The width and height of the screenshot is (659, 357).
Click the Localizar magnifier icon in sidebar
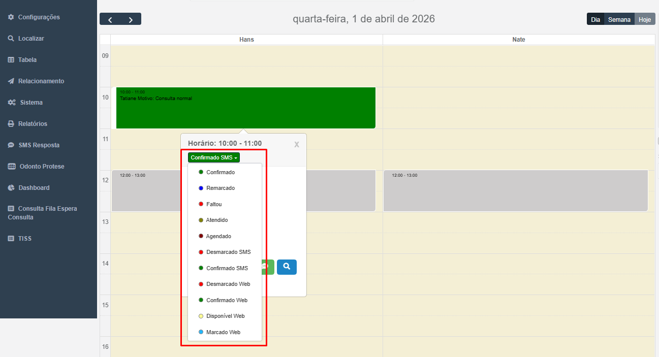click(x=11, y=39)
